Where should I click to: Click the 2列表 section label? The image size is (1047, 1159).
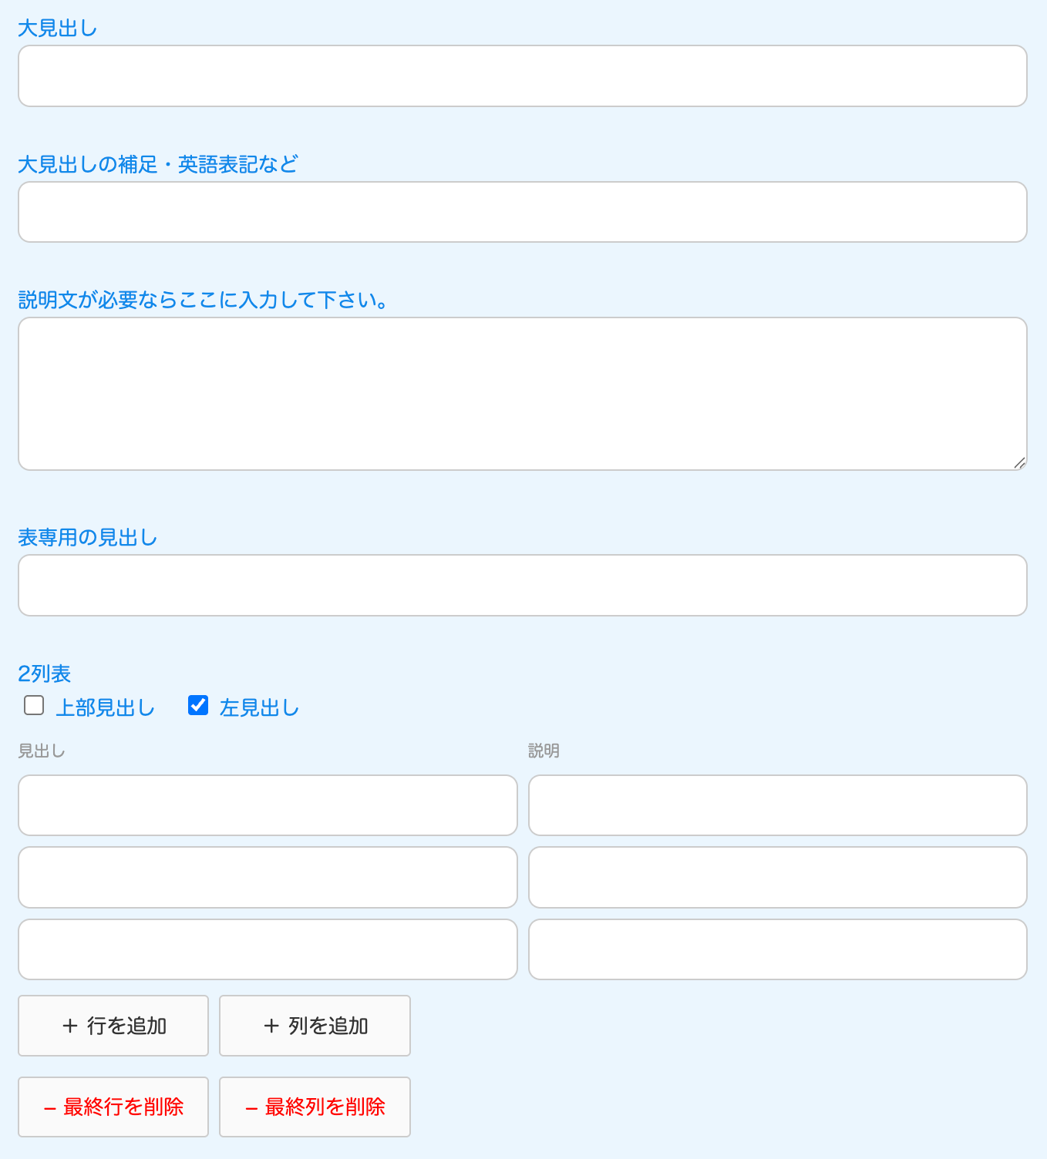pos(44,674)
